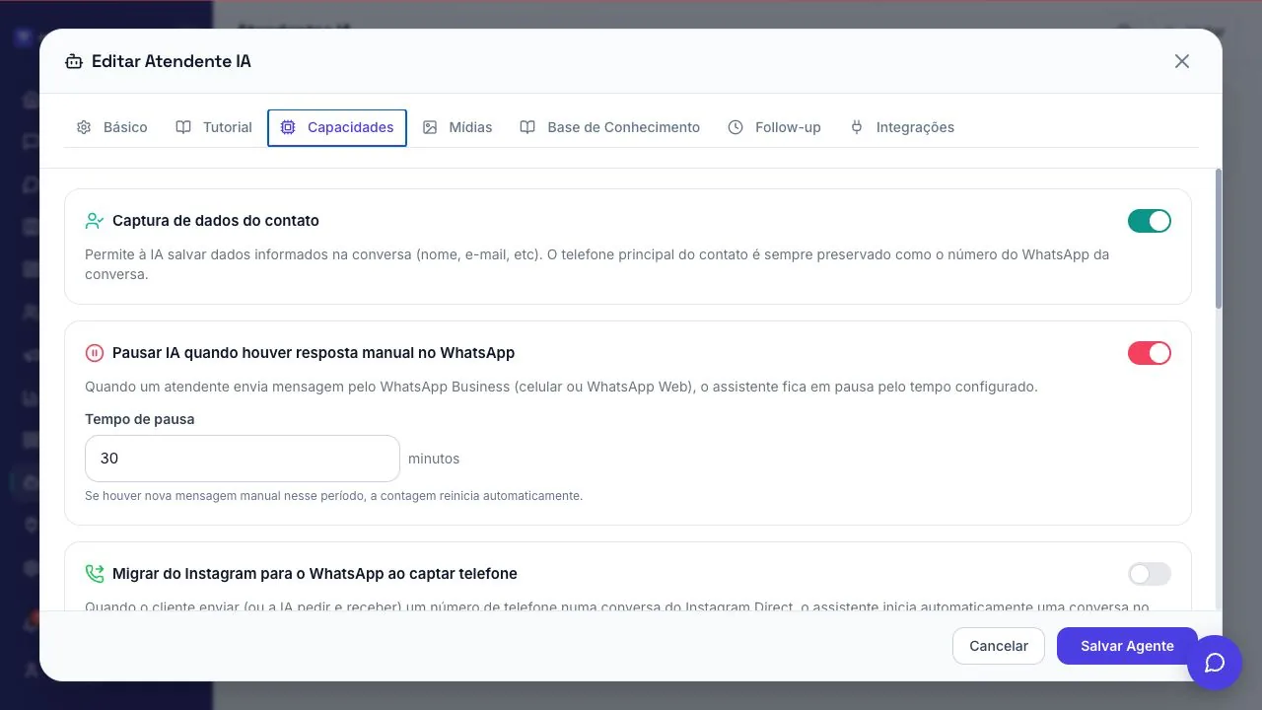Switch to the Tutorial tab

(214, 127)
